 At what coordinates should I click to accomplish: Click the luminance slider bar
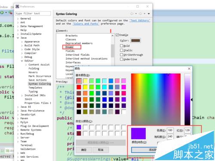[187, 99]
